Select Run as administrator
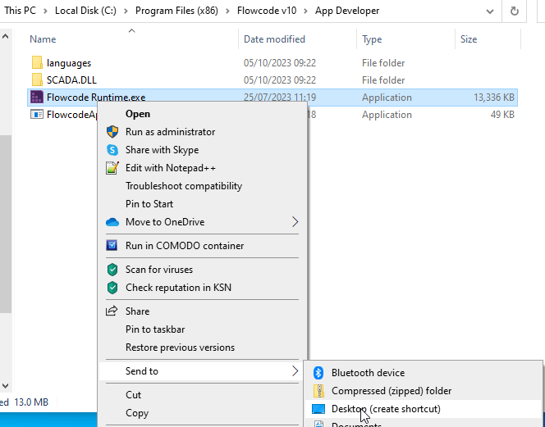Screen dimensions: 545x427 tap(203, 132)
